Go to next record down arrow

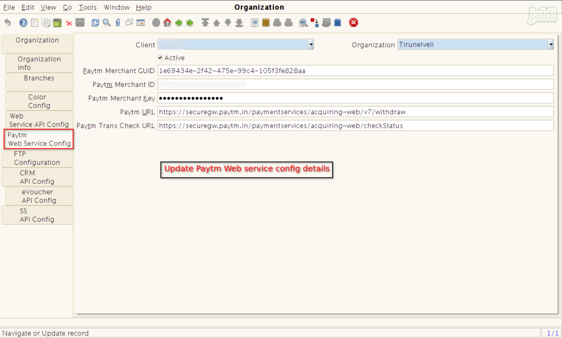click(x=228, y=22)
